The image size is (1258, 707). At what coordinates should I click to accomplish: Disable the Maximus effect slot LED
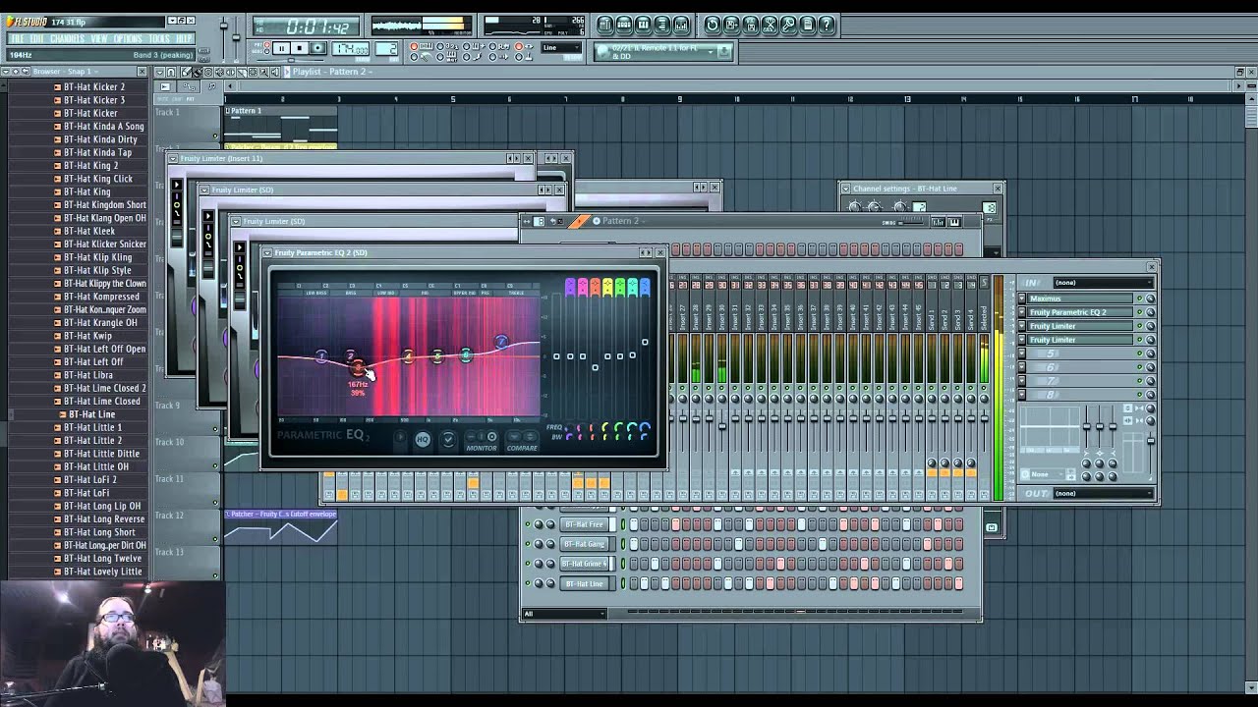(1140, 299)
